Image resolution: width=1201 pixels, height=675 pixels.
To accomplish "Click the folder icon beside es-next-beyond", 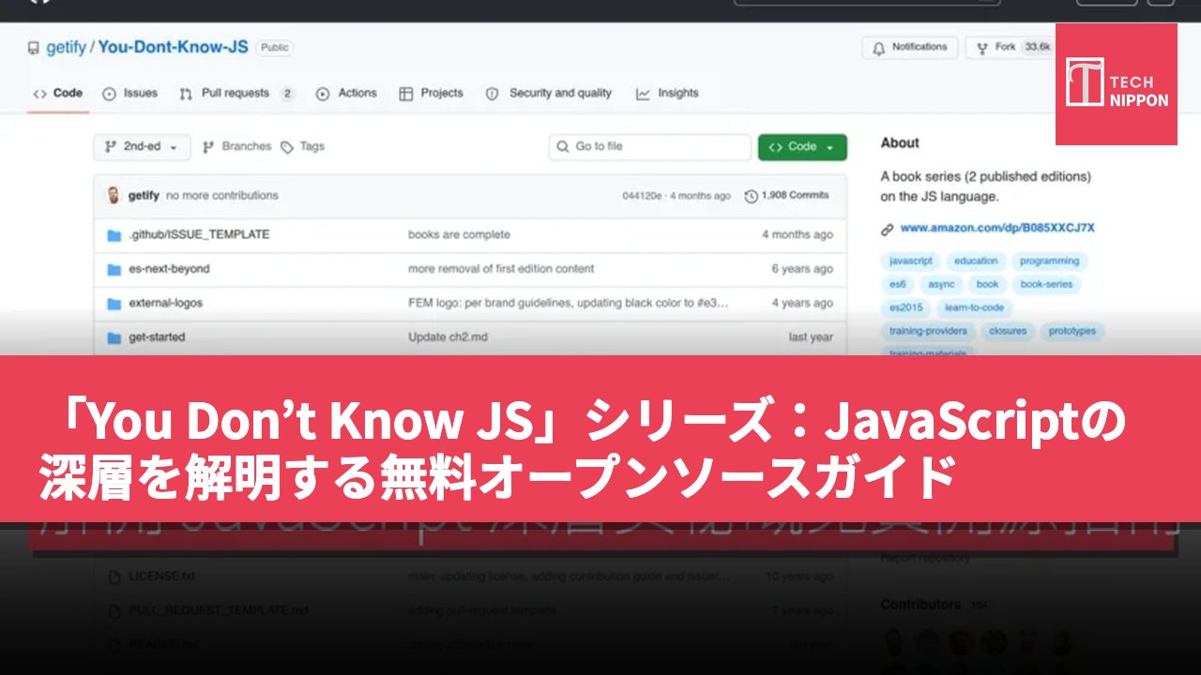I will (x=114, y=269).
